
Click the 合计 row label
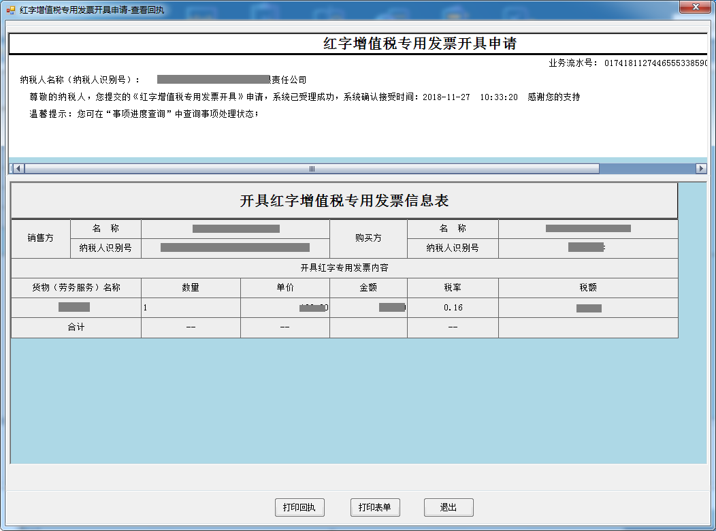tap(76, 327)
